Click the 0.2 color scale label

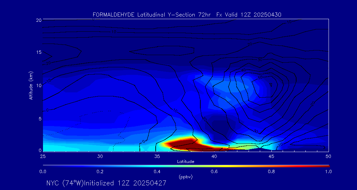click(x=100, y=172)
